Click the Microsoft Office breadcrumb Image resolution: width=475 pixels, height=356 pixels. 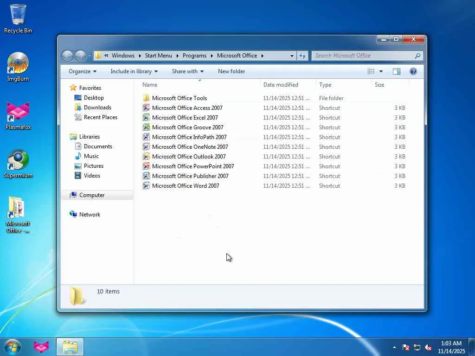point(237,56)
